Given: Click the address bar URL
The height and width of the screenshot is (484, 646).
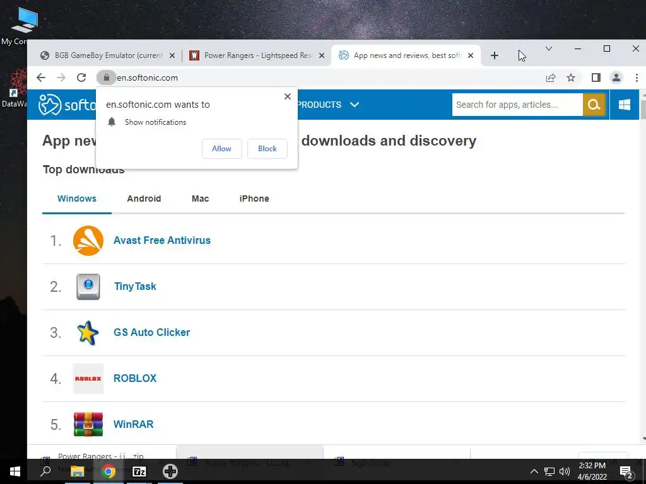Looking at the screenshot, I should [x=148, y=78].
